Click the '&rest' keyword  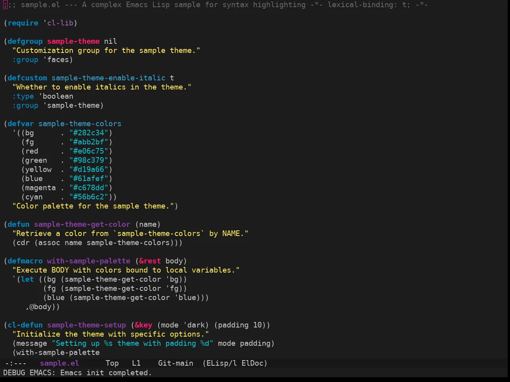[x=150, y=261]
